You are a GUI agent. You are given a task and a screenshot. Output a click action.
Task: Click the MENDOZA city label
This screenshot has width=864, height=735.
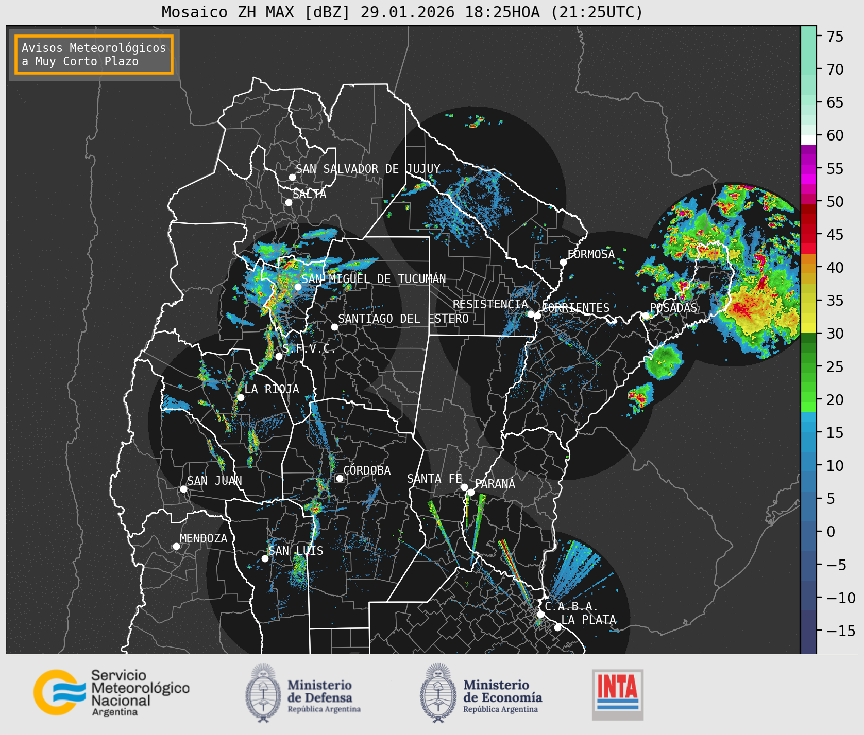click(203, 538)
